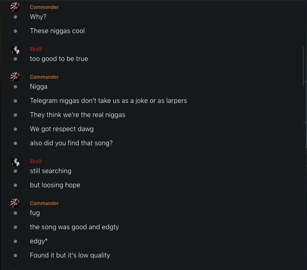Viewport: 307px width, 270px height.
Task: Click the bullet dot beside "edgy*"
Action: [x=15, y=241]
